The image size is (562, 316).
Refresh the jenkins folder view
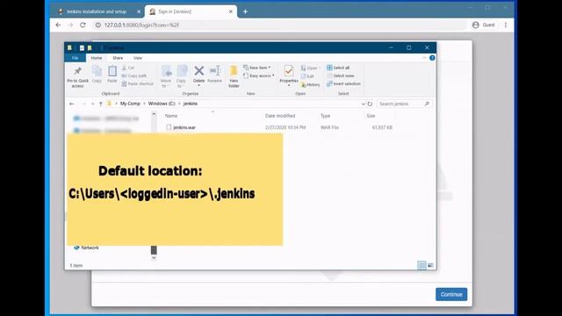pyautogui.click(x=370, y=104)
